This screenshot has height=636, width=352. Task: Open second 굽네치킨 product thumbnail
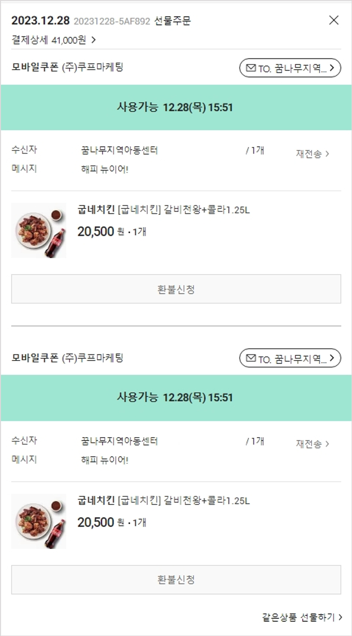click(x=39, y=521)
